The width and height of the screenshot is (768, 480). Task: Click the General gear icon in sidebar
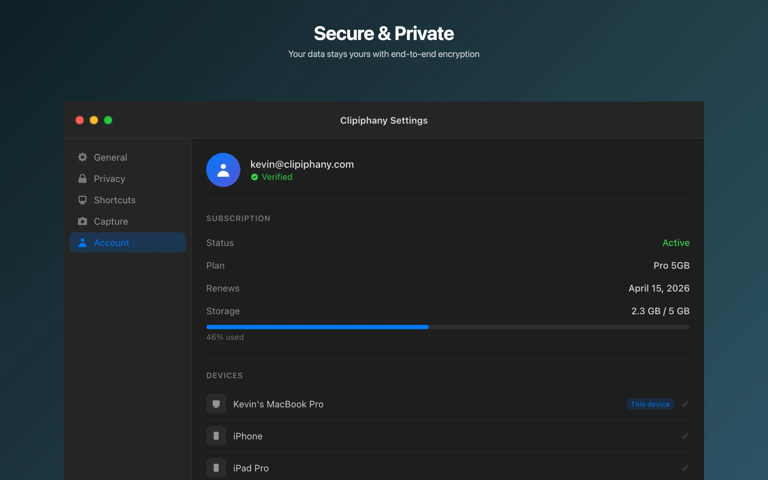(82, 157)
